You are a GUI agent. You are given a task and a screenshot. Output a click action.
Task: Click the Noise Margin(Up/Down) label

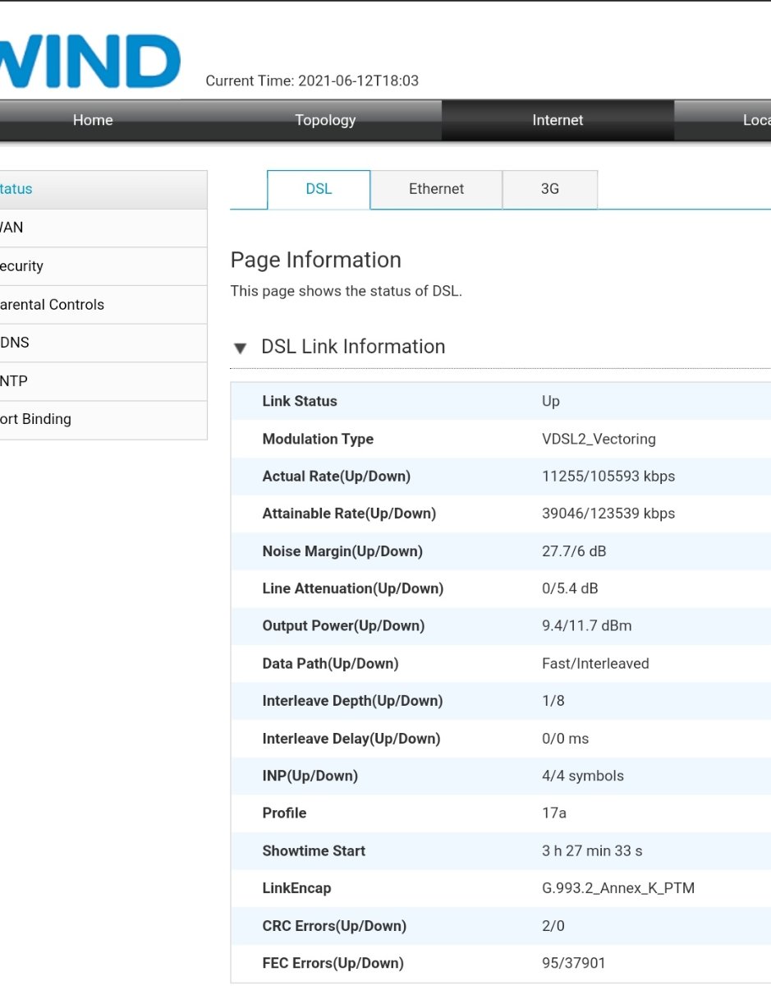tap(342, 551)
